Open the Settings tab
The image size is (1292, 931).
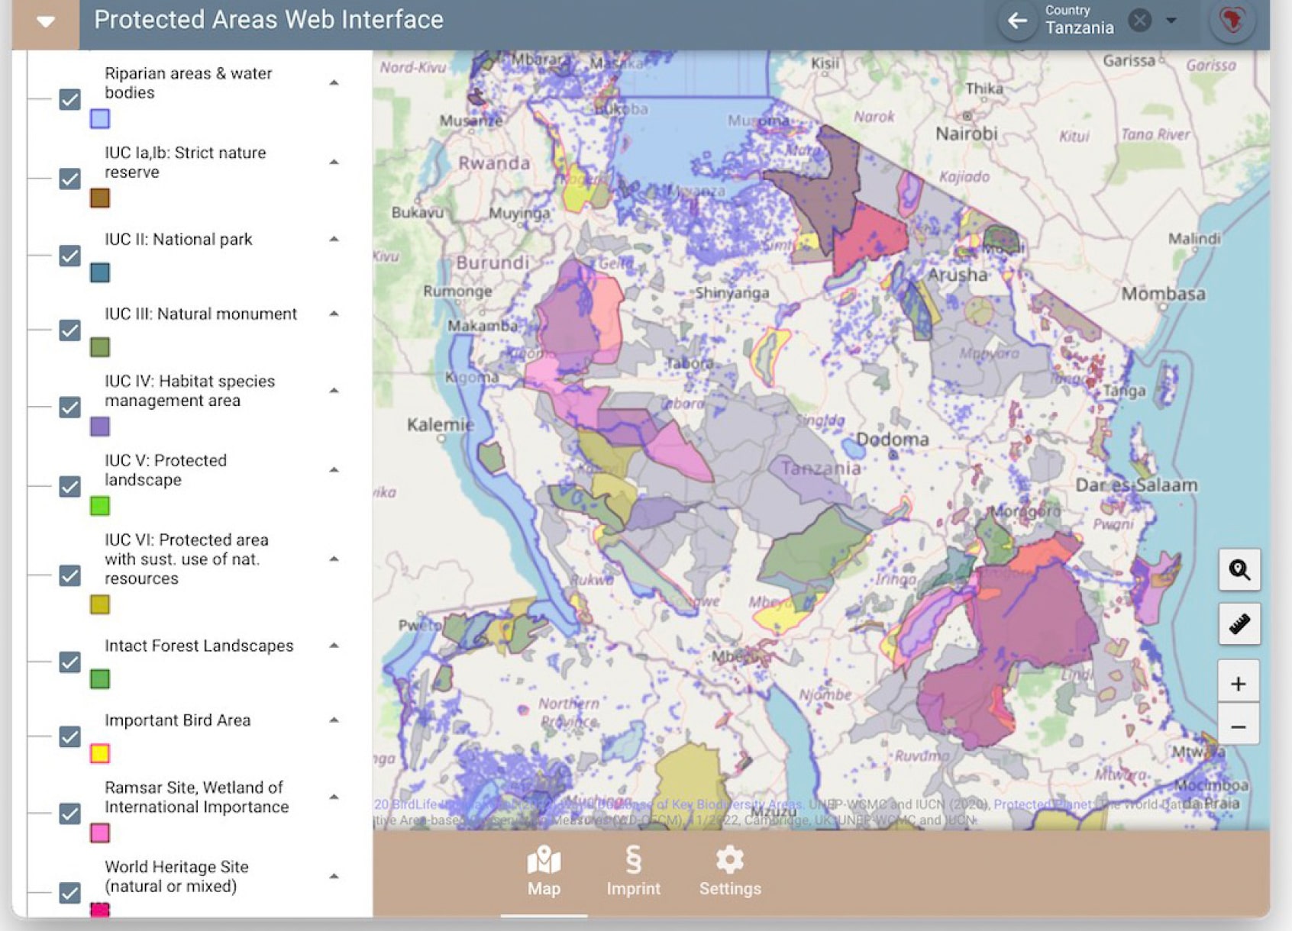pos(730,871)
